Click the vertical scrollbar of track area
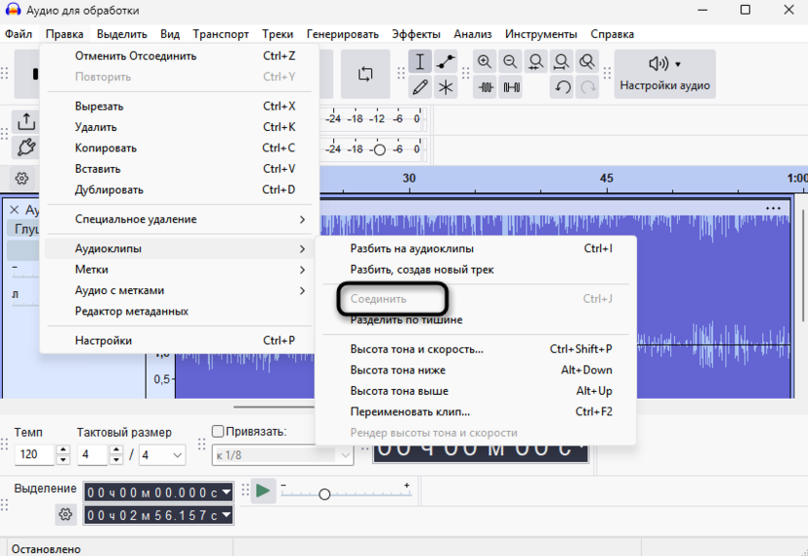This screenshot has width=808, height=556. click(802, 265)
